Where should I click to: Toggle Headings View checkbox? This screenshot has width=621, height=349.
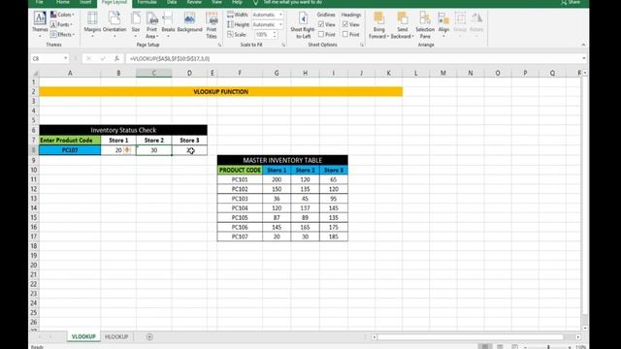click(345, 24)
